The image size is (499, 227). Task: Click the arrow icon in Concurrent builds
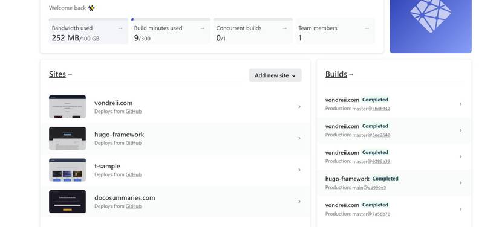(284, 28)
